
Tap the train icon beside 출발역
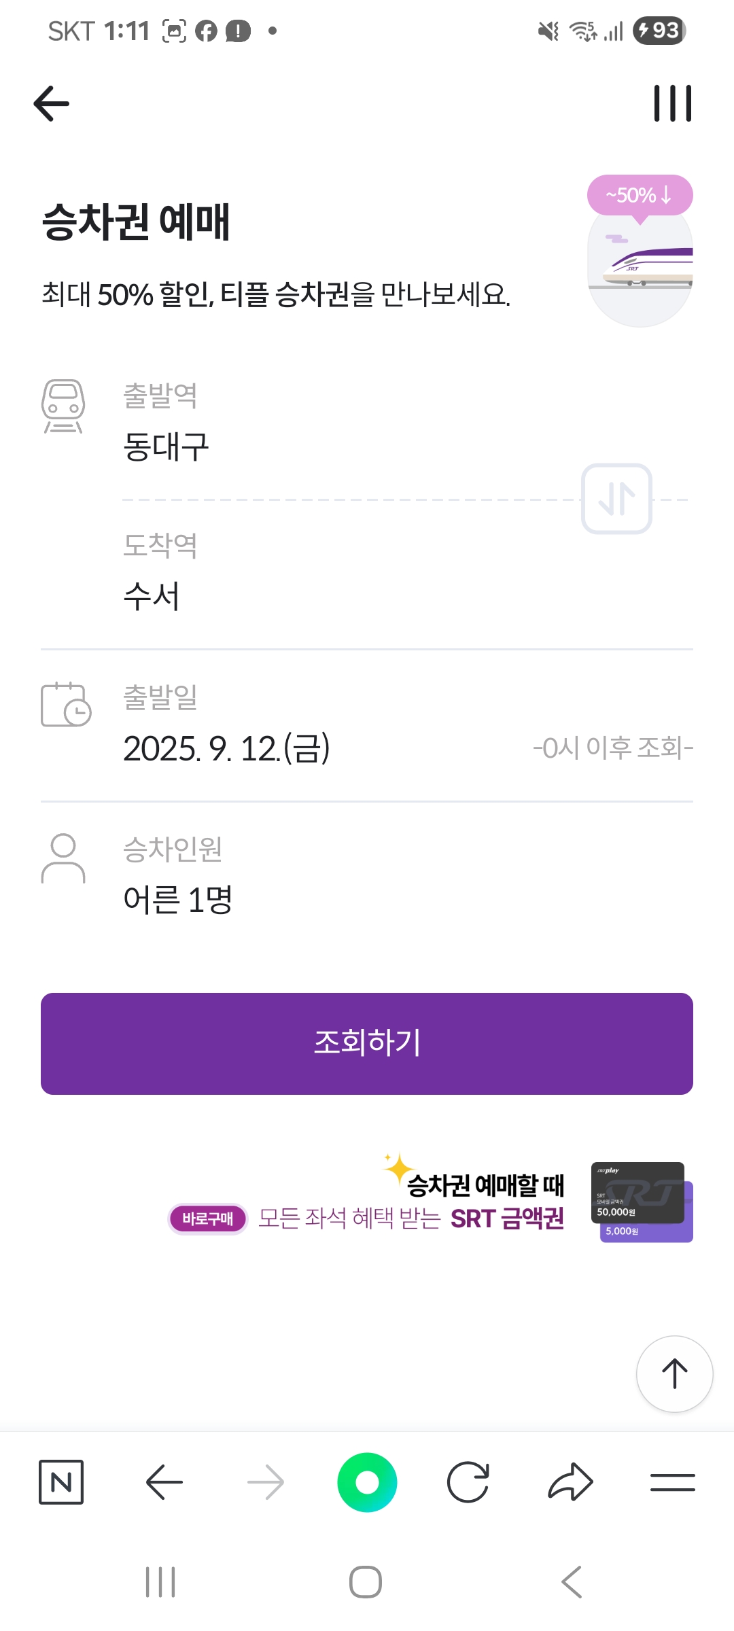[63, 406]
